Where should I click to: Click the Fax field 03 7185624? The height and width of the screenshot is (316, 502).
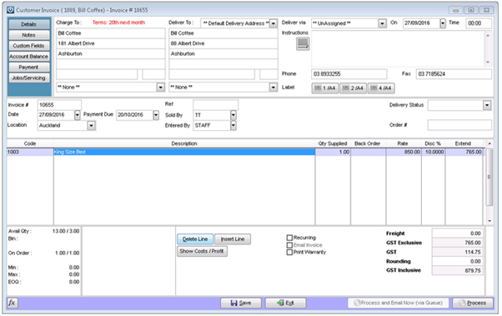454,74
